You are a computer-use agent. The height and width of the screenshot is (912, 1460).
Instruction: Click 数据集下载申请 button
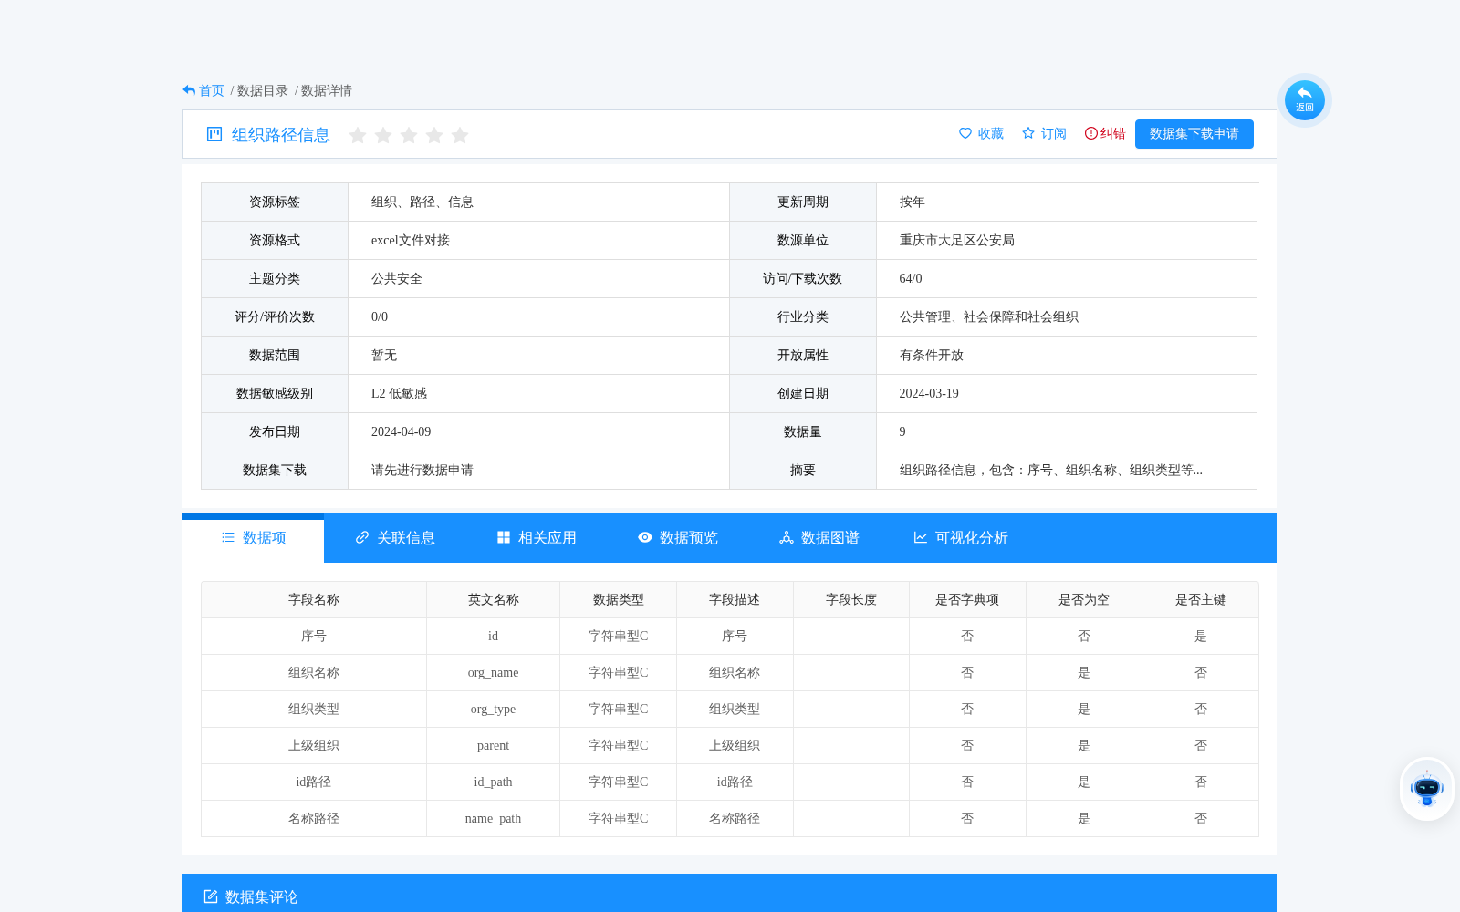[1194, 134]
